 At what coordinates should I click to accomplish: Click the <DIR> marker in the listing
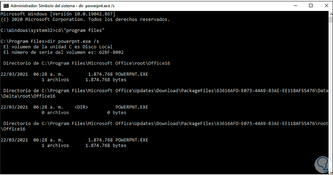pos(81,107)
